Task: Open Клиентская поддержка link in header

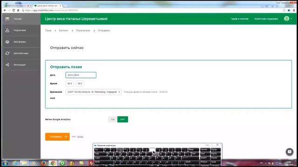Action: click(x=266, y=19)
